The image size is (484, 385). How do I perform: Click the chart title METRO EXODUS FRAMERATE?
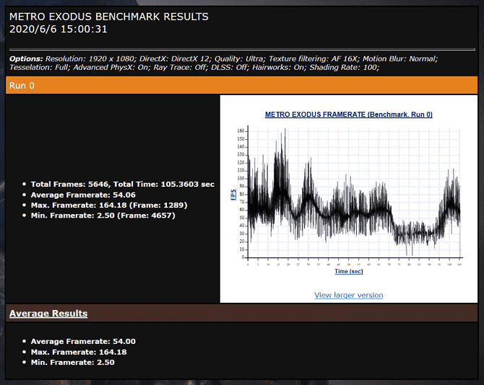point(348,115)
